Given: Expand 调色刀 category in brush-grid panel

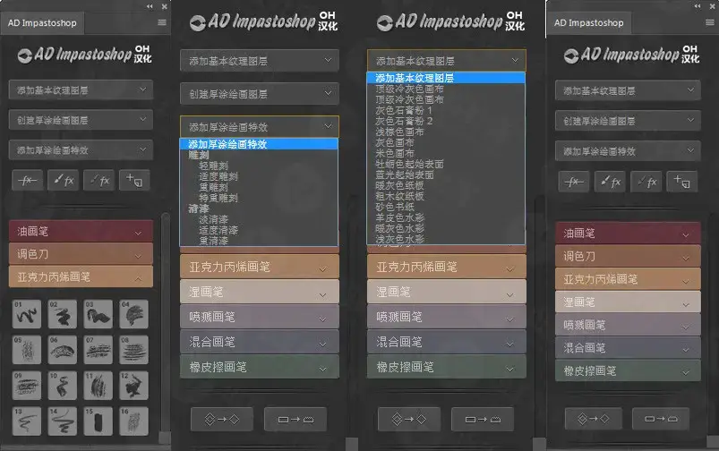Looking at the screenshot, I should point(81,254).
